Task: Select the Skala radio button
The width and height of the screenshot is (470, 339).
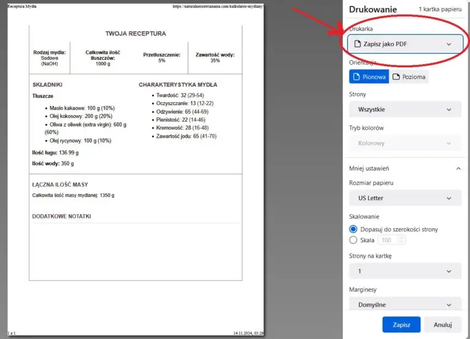Action: pyautogui.click(x=353, y=240)
